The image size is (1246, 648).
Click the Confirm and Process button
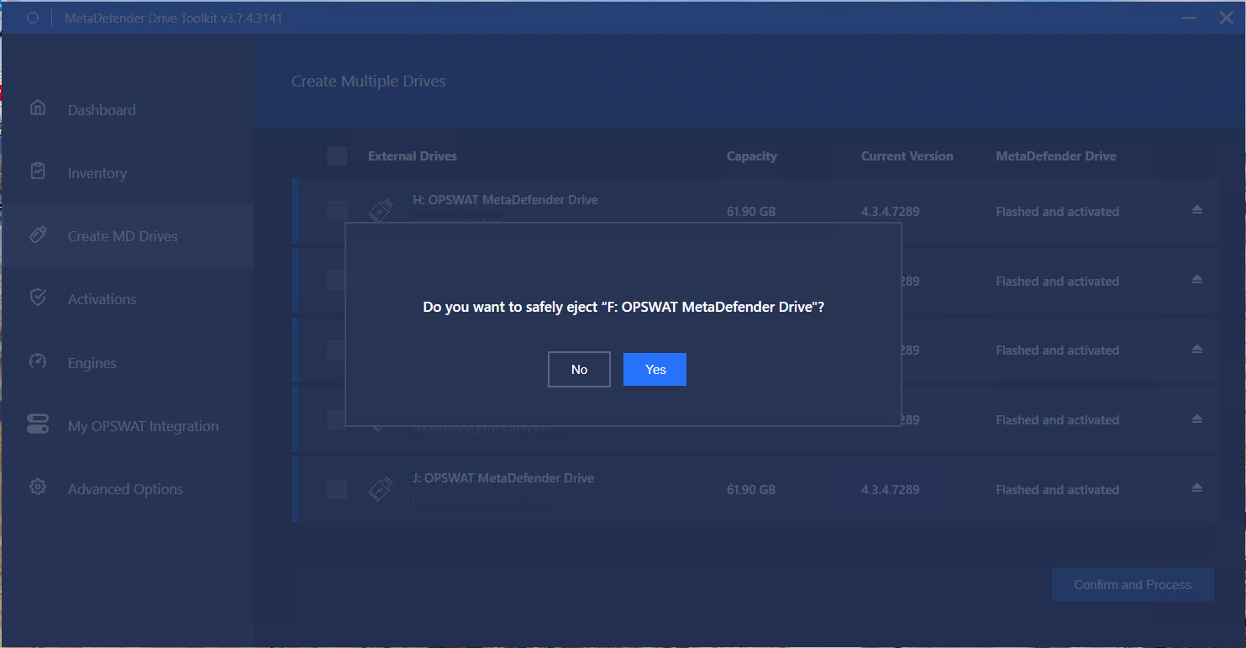click(1133, 585)
